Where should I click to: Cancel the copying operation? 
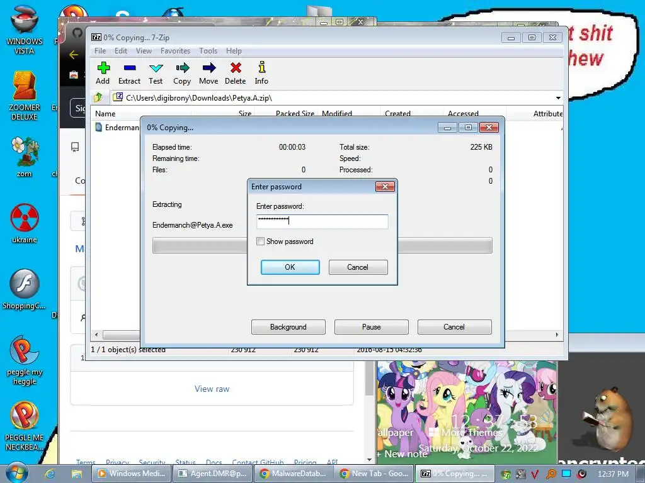coord(454,327)
